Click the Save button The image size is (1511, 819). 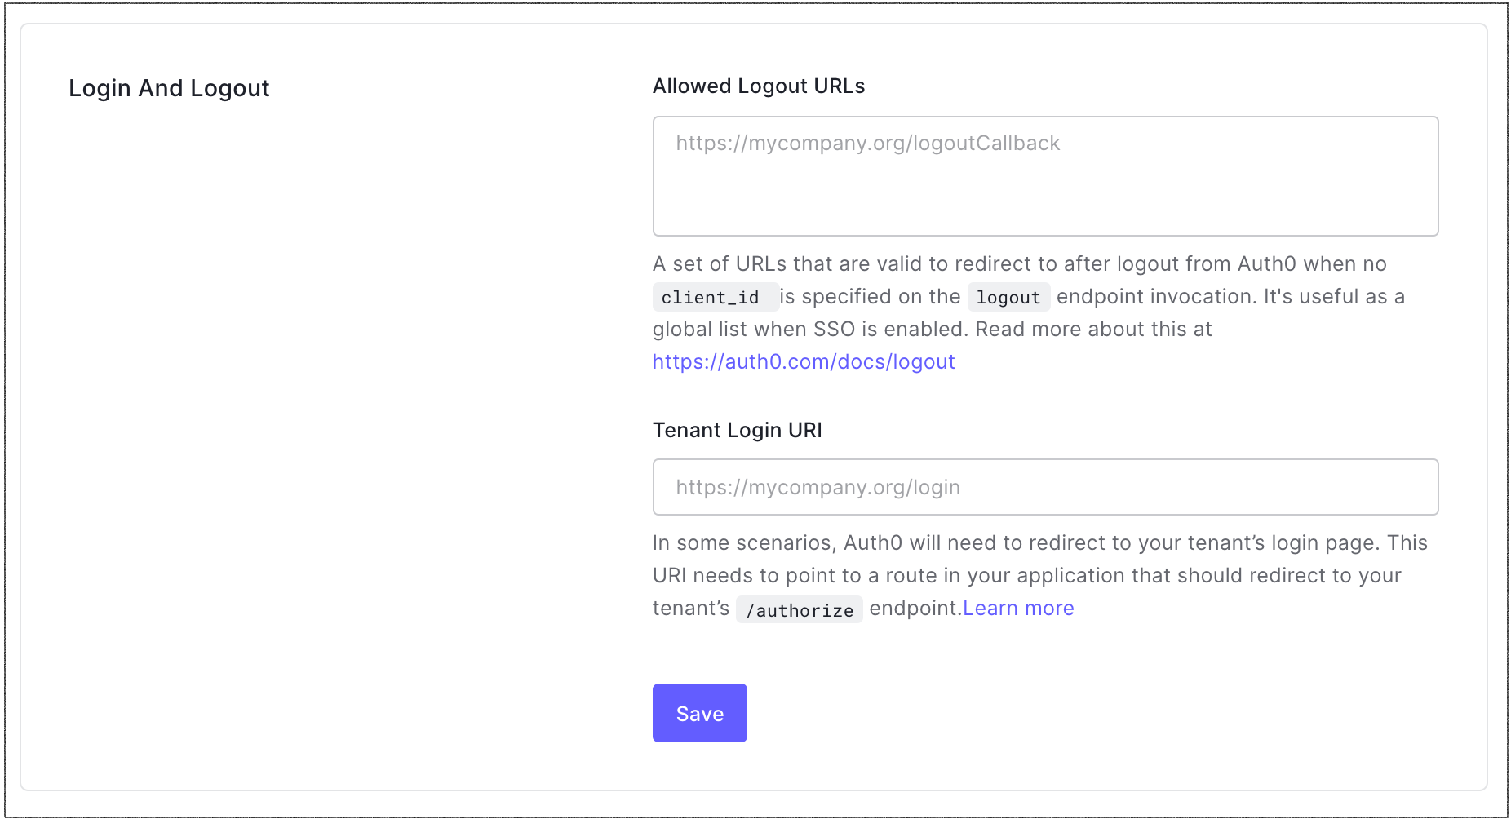tap(699, 713)
